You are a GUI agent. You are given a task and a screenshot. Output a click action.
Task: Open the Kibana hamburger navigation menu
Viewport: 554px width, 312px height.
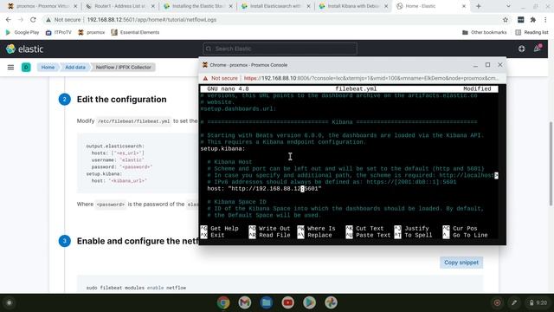tap(10, 68)
